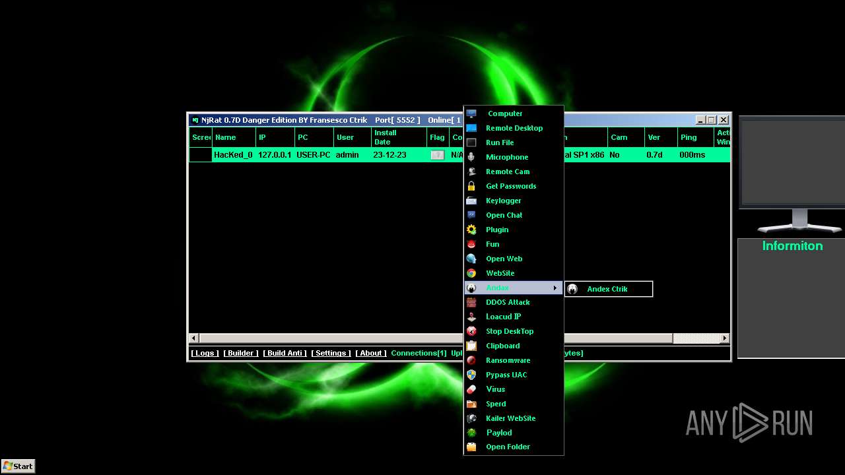Click the yellow Open Folder icon

click(x=471, y=447)
